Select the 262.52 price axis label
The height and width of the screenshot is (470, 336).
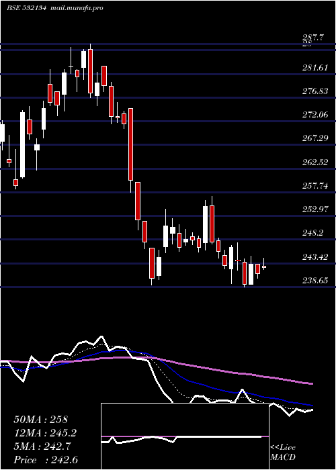click(314, 162)
